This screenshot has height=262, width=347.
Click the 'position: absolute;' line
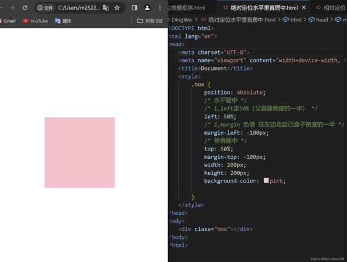(x=234, y=93)
